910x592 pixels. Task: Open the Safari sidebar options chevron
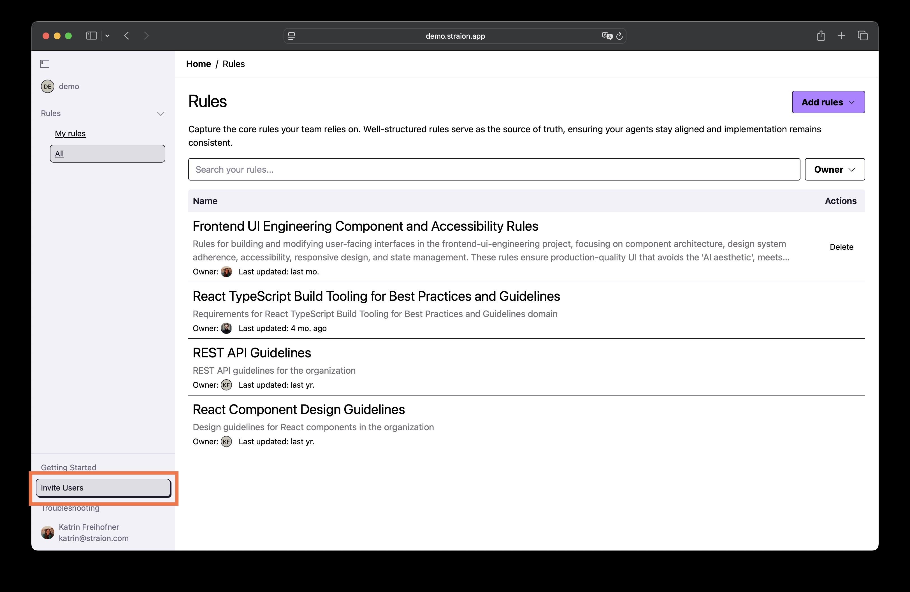[107, 36]
